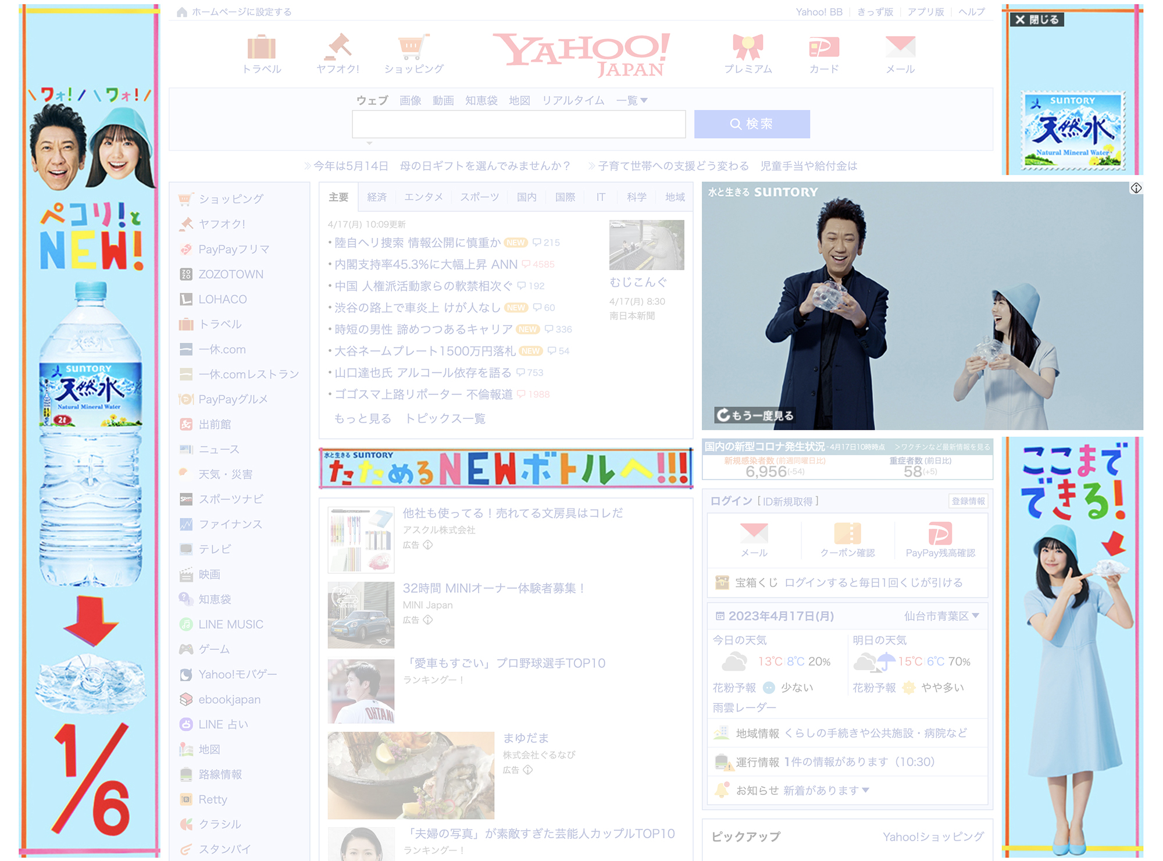
Task: Open PayPayフリマ in the sidebar
Action: click(x=234, y=249)
